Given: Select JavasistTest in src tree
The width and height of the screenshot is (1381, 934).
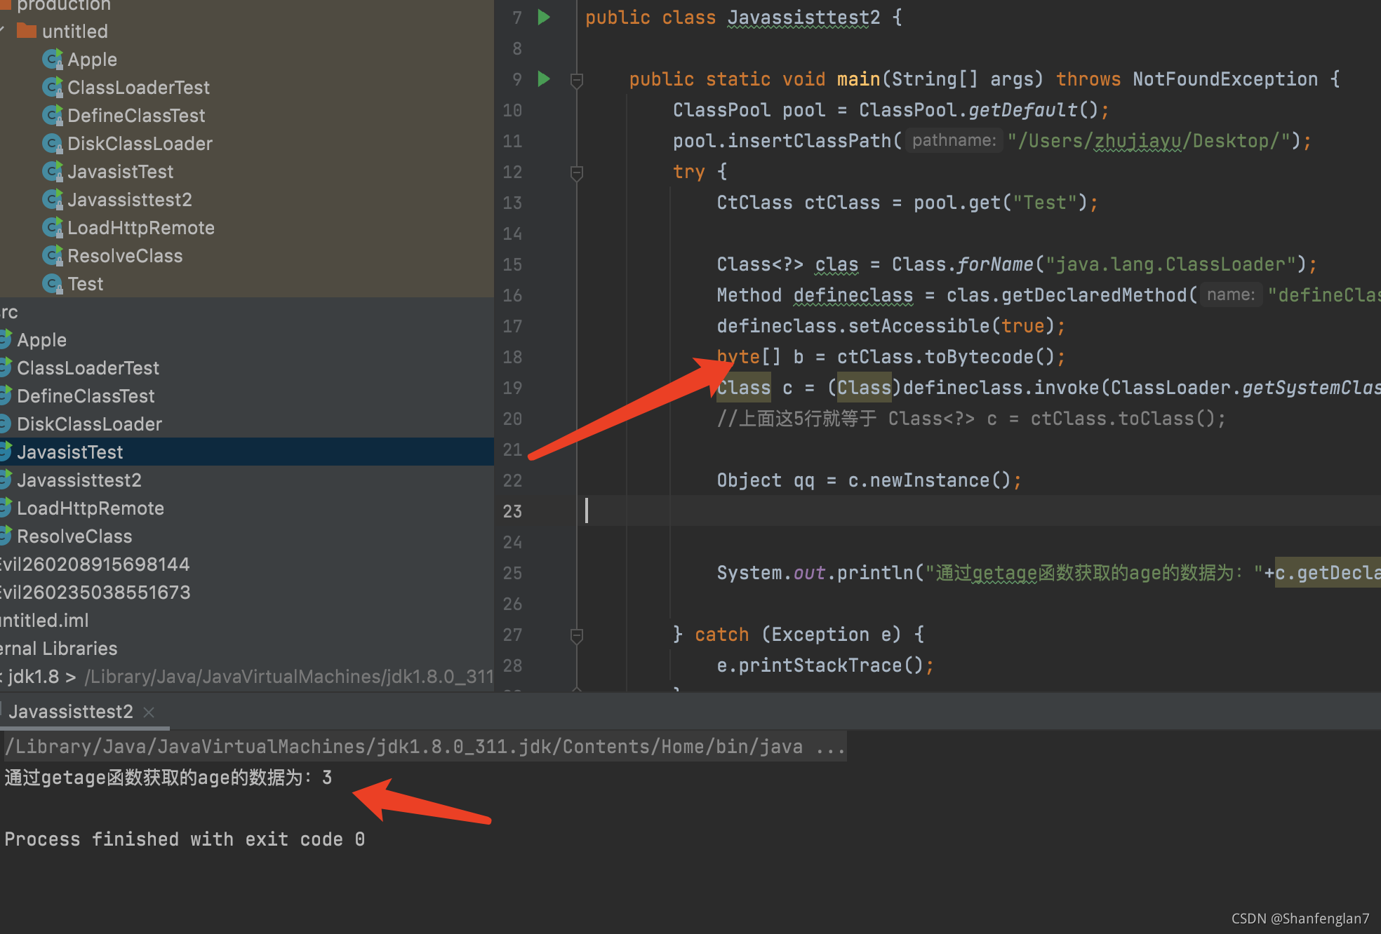Looking at the screenshot, I should 70,452.
